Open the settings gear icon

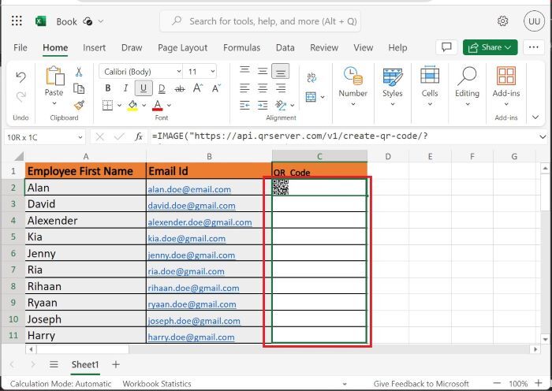[x=502, y=21]
